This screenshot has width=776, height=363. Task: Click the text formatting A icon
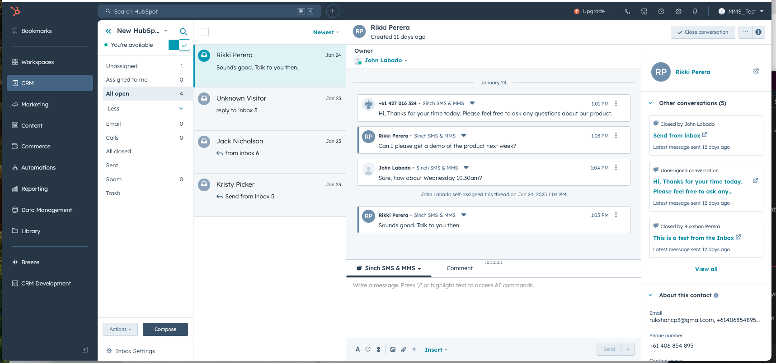pyautogui.click(x=357, y=349)
